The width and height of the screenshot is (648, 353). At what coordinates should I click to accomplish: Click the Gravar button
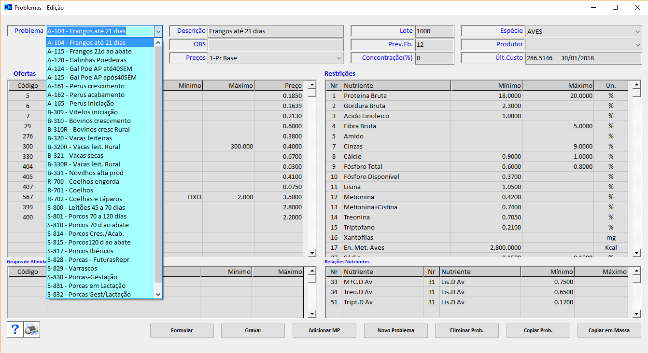[253, 331]
